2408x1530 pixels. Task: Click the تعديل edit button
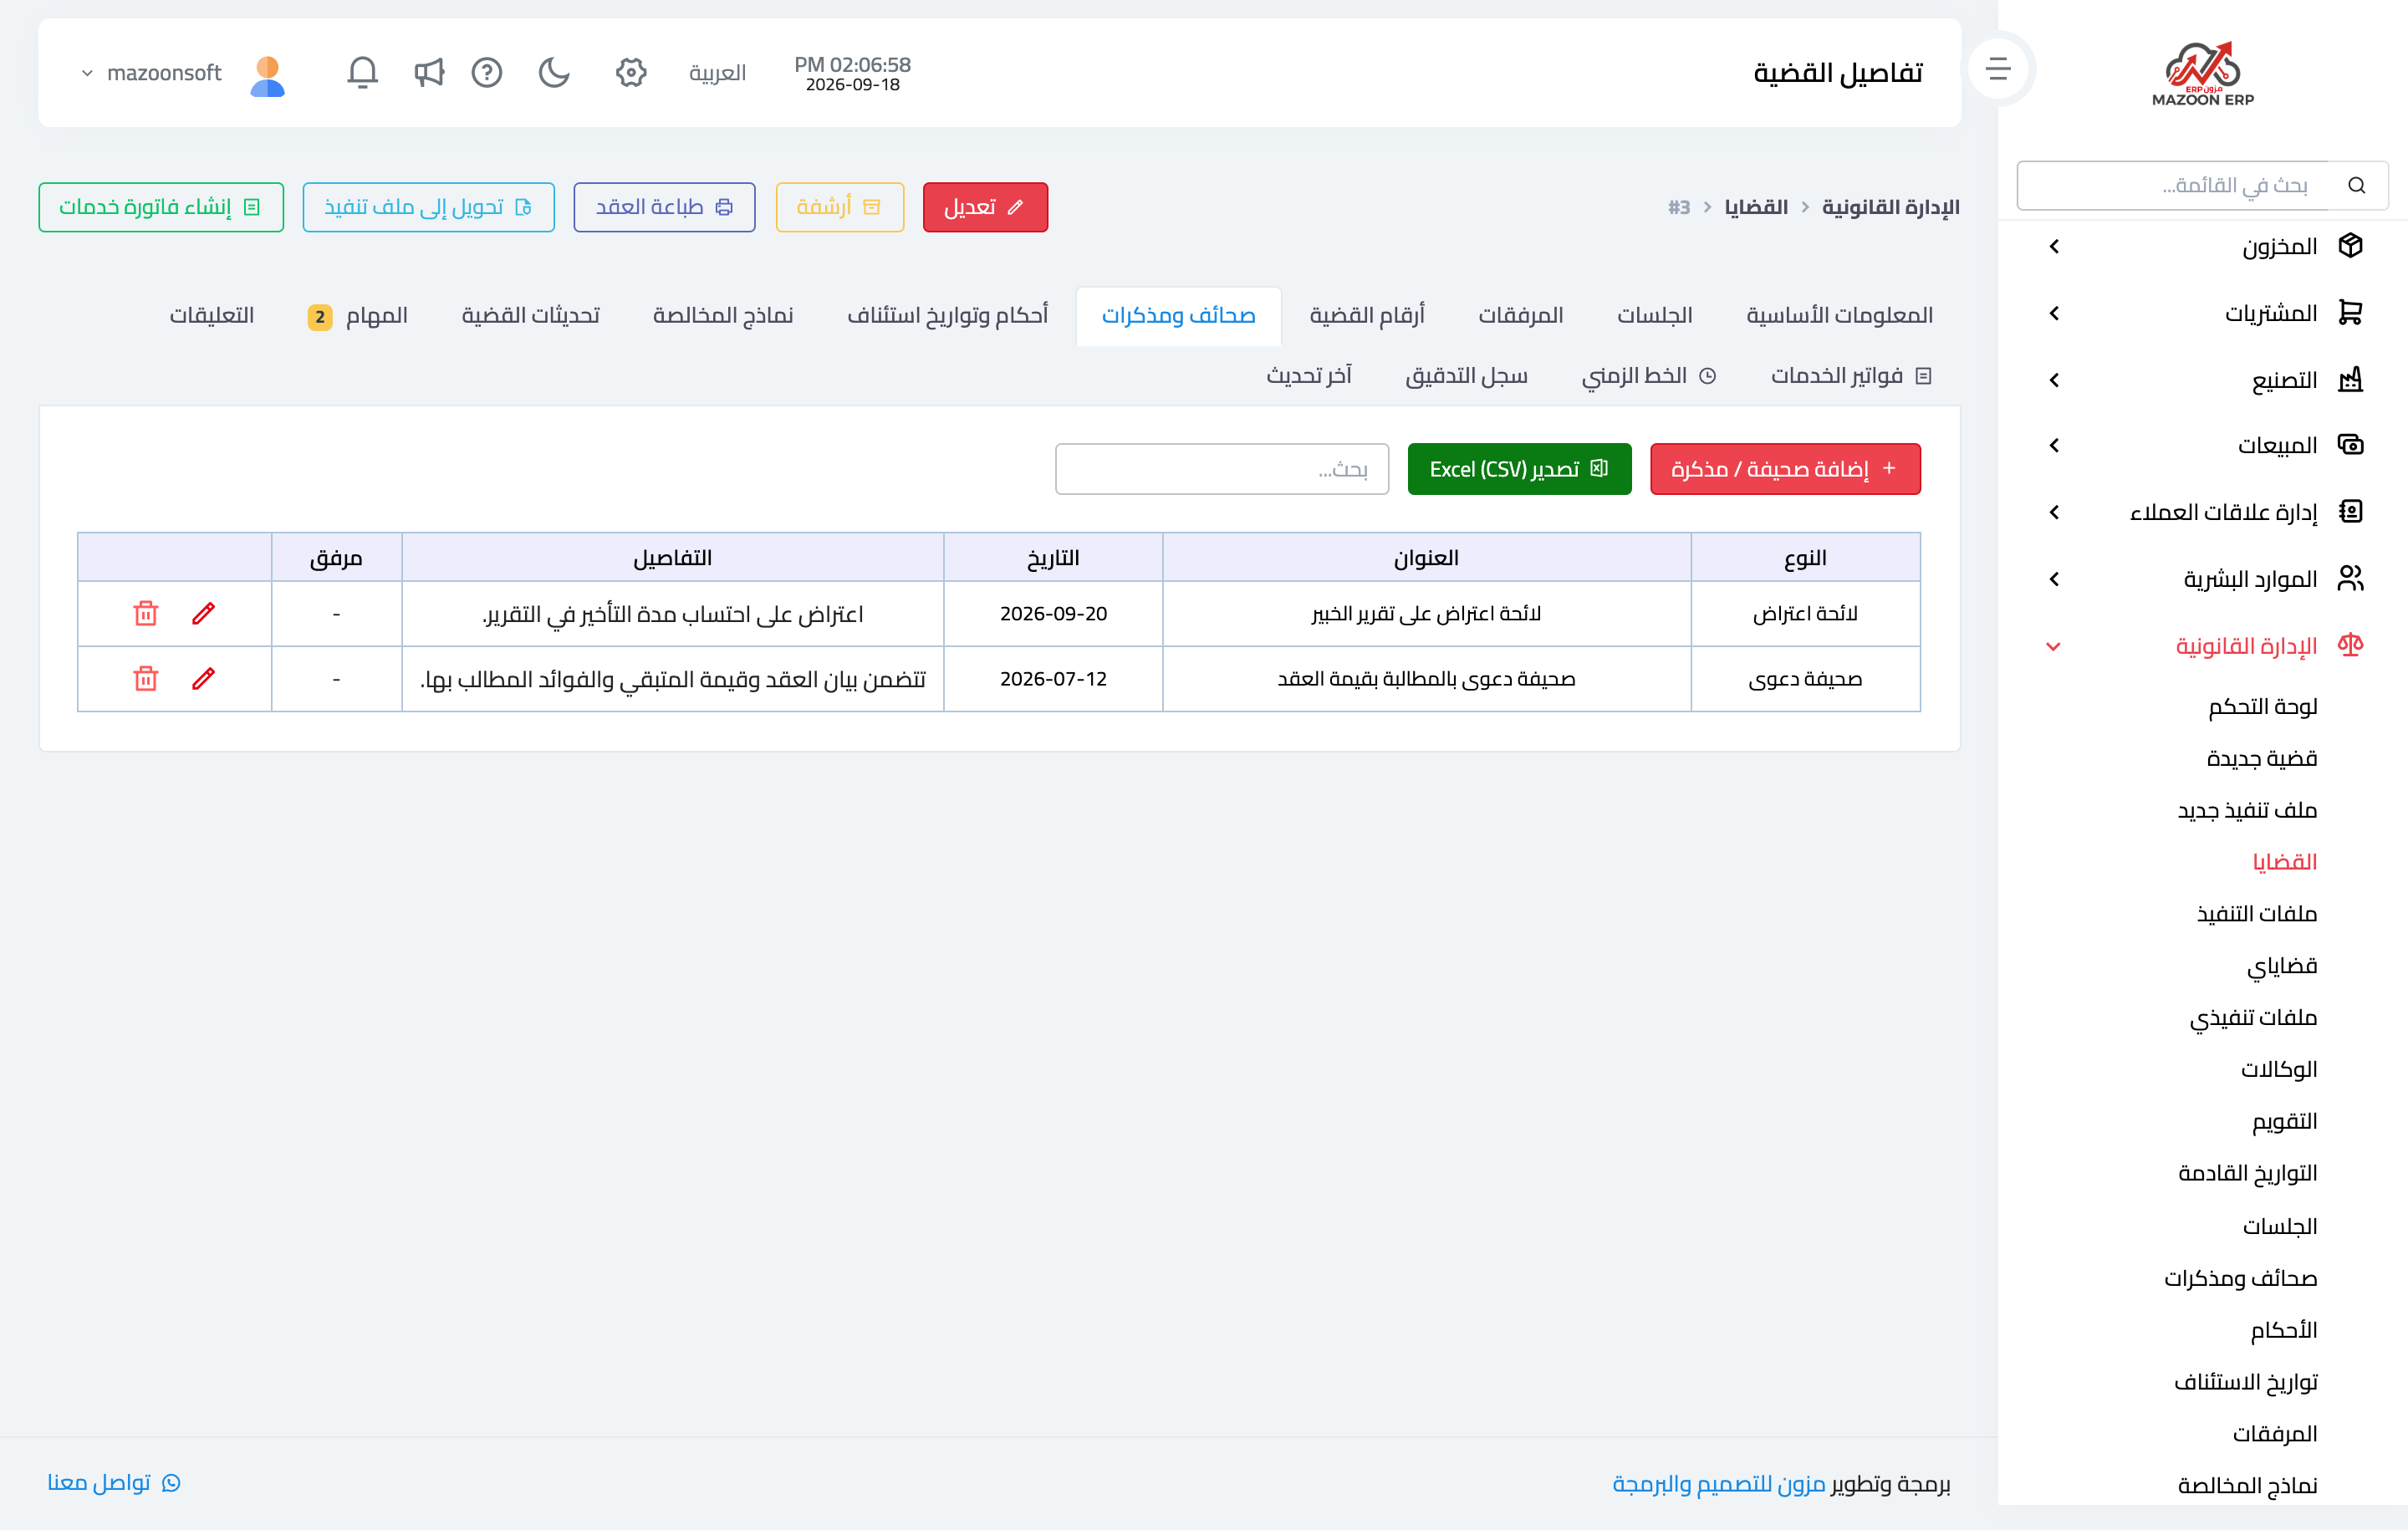click(x=985, y=207)
